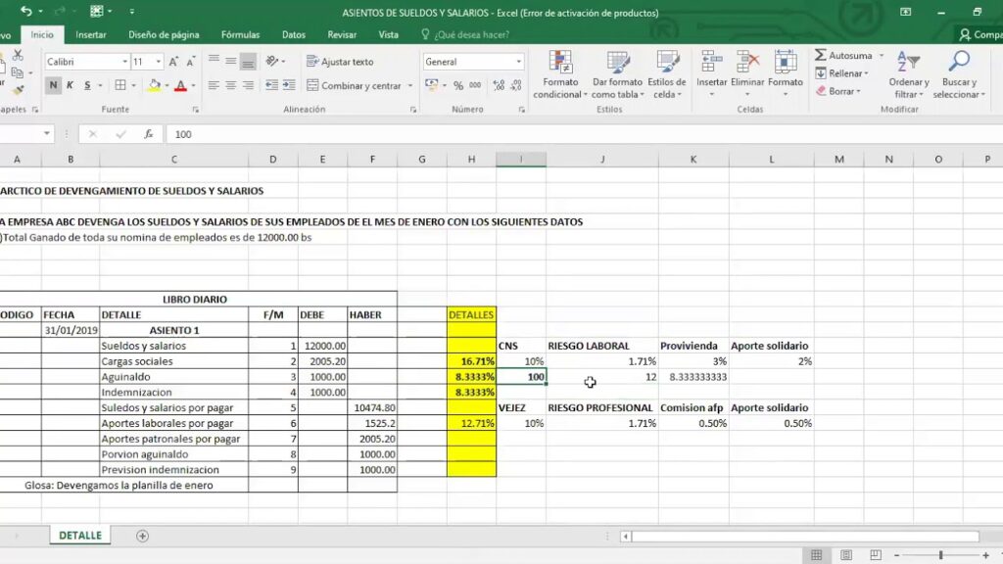Add a new sheet button
Screen dimensions: 1003x564
[142, 536]
